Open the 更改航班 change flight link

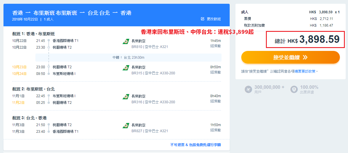tap(214, 19)
